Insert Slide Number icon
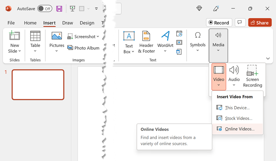This screenshot has height=161, width=276. (x=179, y=42)
